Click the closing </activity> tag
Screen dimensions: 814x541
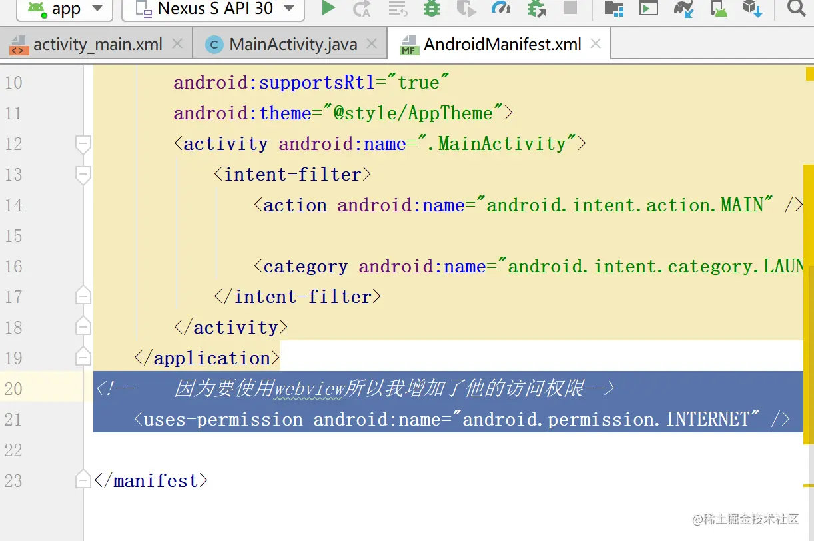click(230, 327)
